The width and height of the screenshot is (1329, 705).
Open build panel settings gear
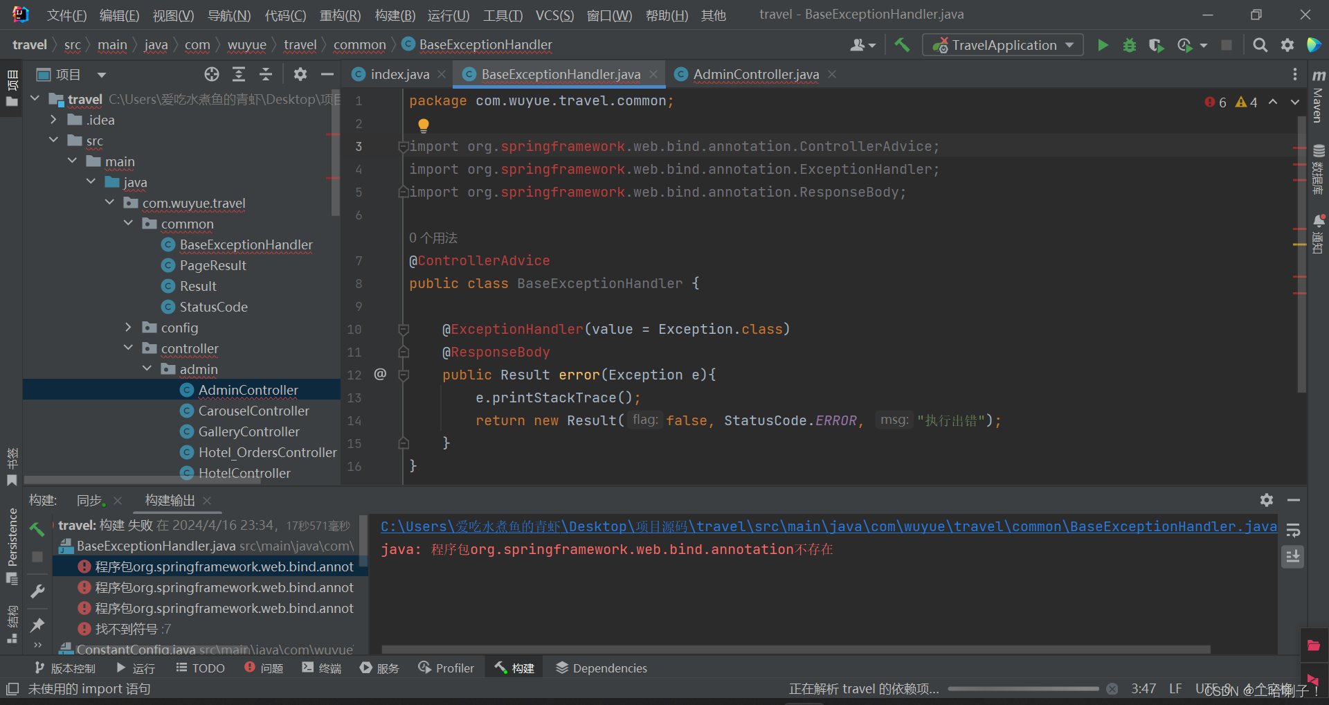click(1267, 500)
